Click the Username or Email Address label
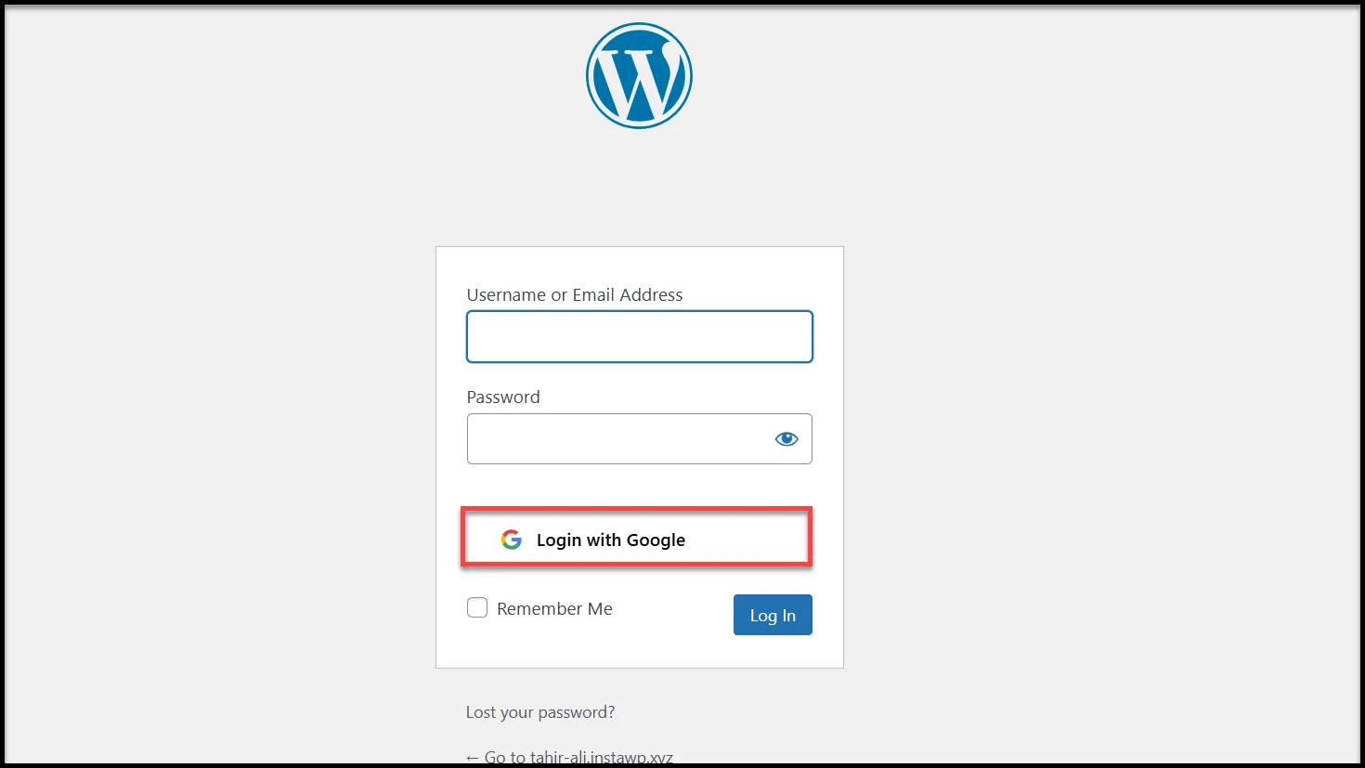 click(575, 294)
